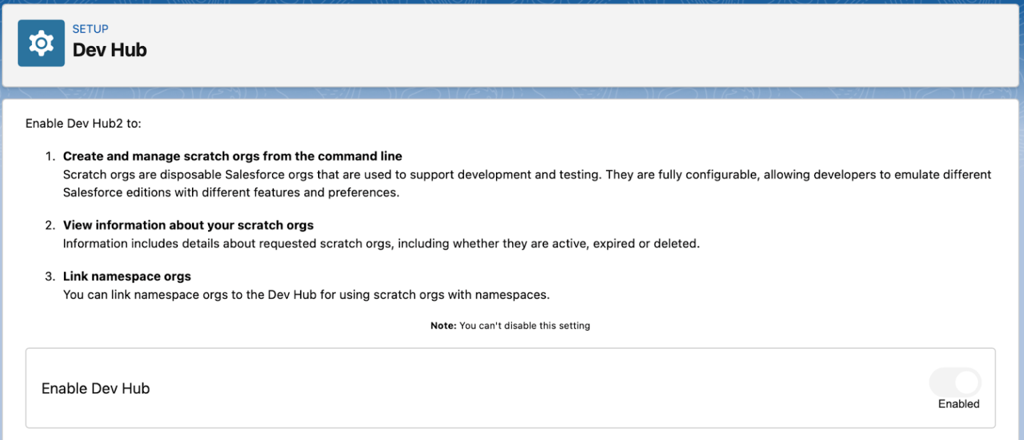Click the SETUP breadcrumb label
This screenshot has height=440, width=1024.
[91, 29]
